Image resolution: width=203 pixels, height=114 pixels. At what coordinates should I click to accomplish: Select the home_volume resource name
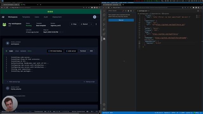16,89
